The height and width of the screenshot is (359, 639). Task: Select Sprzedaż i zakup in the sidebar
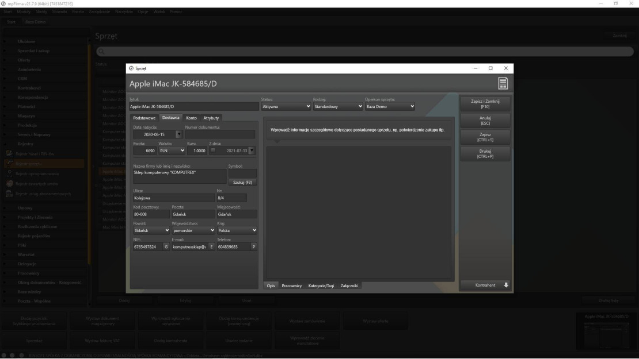coord(33,51)
